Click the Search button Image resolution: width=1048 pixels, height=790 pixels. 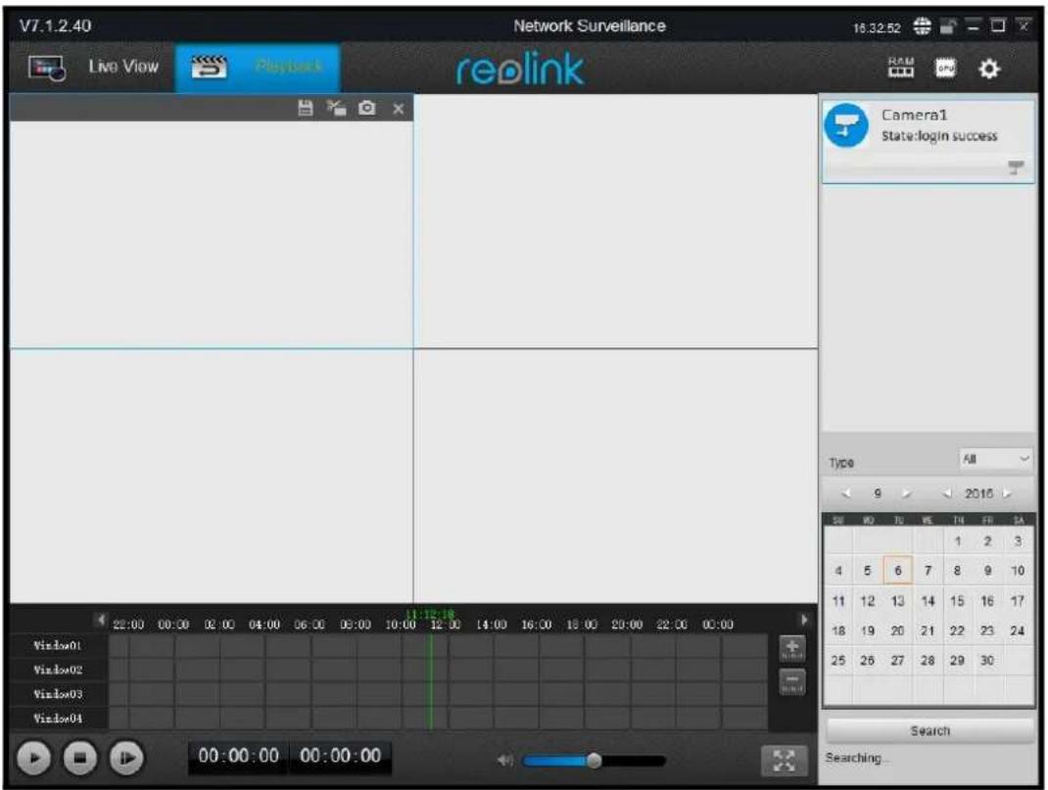coord(929,730)
